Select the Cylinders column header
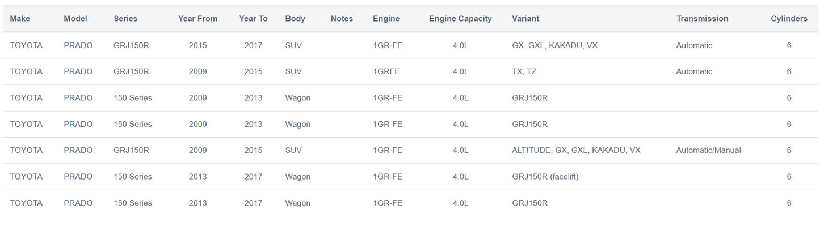 (789, 19)
